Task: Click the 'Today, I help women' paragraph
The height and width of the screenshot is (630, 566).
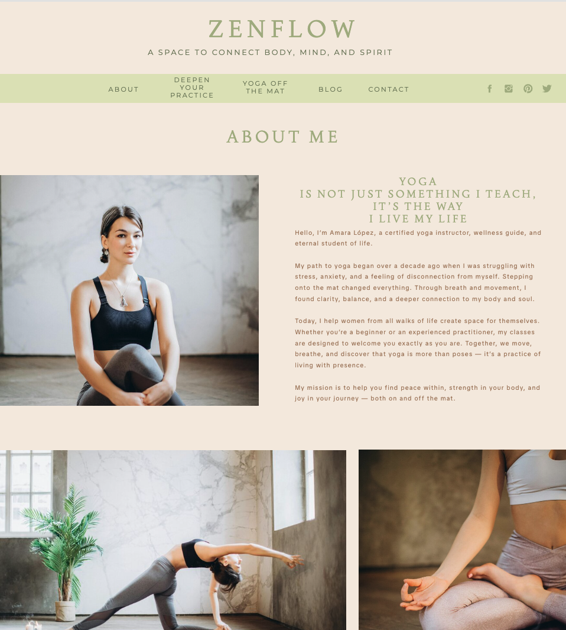Action: [418, 343]
